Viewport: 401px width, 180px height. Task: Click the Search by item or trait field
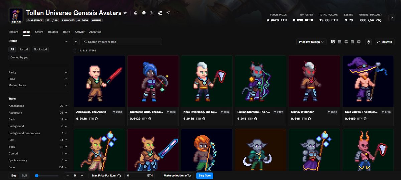pyautogui.click(x=122, y=42)
